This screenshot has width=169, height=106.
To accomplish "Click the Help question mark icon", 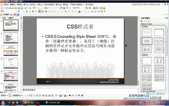I will pos(90,8).
